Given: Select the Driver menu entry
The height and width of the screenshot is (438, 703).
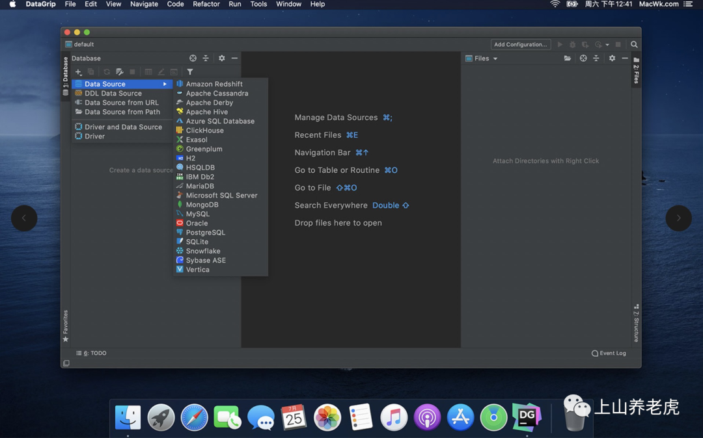Looking at the screenshot, I should point(122,136).
